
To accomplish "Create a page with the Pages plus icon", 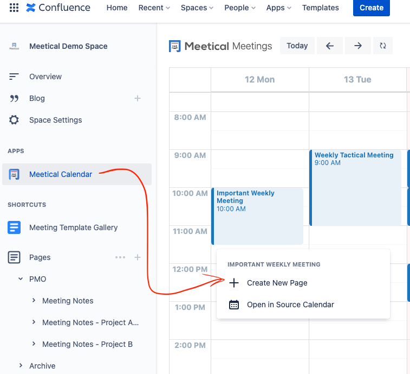I will click(137, 257).
